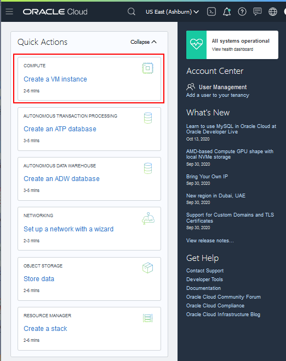Click the NETWORKING category label
Image resolution: width=286 pixels, height=361 pixels.
pyautogui.click(x=38, y=216)
